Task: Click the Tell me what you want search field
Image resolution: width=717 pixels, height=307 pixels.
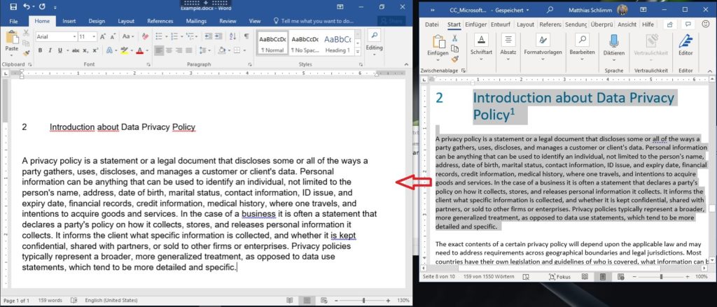Action: tap(313, 21)
